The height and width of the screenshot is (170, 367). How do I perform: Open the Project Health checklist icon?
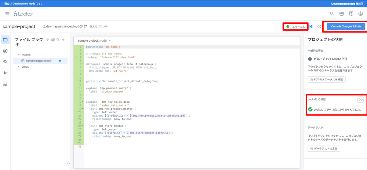tap(310, 27)
